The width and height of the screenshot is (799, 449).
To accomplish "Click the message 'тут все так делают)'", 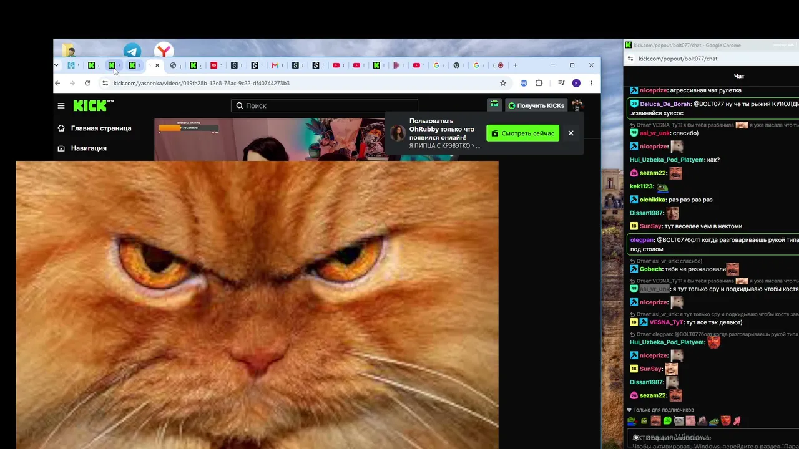I will pos(713,322).
